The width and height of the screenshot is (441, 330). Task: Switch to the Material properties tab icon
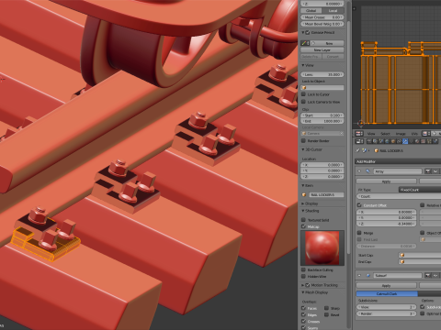pyautogui.click(x=417, y=141)
